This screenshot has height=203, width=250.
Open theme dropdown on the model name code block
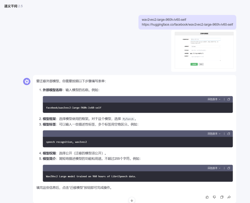[214, 99]
